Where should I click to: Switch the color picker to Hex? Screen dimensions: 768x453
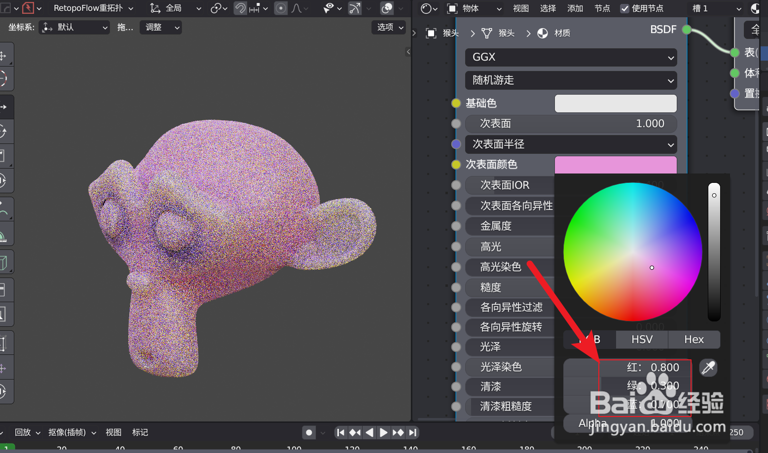tap(694, 340)
